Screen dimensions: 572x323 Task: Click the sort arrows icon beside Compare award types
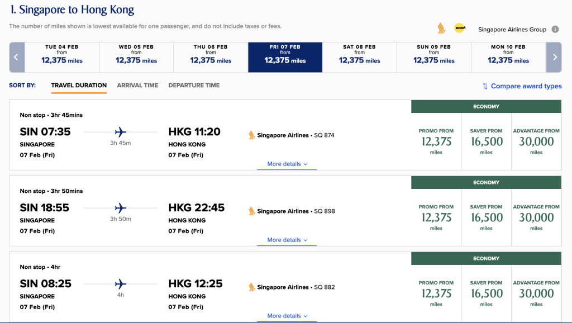coord(485,86)
